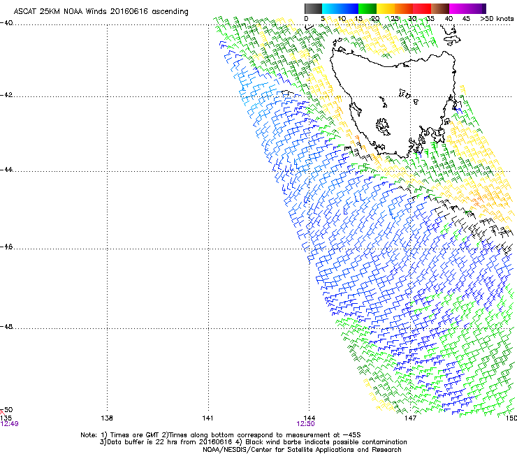Click the blue 10-15 knots legend swatch
Image resolution: width=517 pixels, height=454 pixels.
click(349, 8)
